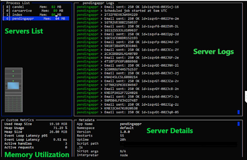Click the Metadata panel blue scroll indicator
This screenshot has width=247, height=160.
pyautogui.click(x=239, y=124)
